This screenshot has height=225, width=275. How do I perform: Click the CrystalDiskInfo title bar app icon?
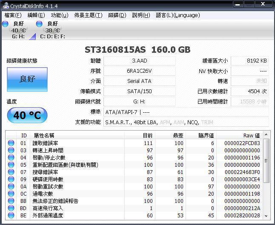[6, 6]
